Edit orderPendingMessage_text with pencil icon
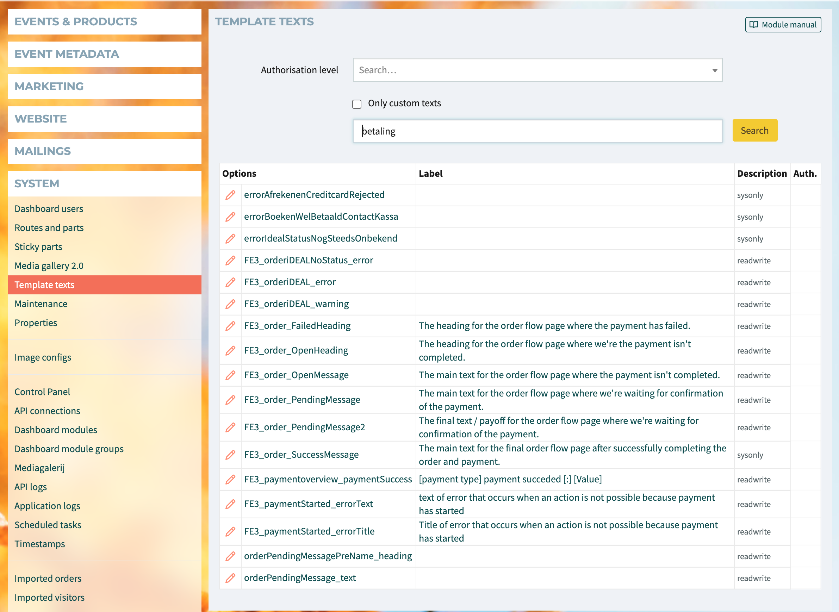Viewport: 839px width, 612px height. 230,578
